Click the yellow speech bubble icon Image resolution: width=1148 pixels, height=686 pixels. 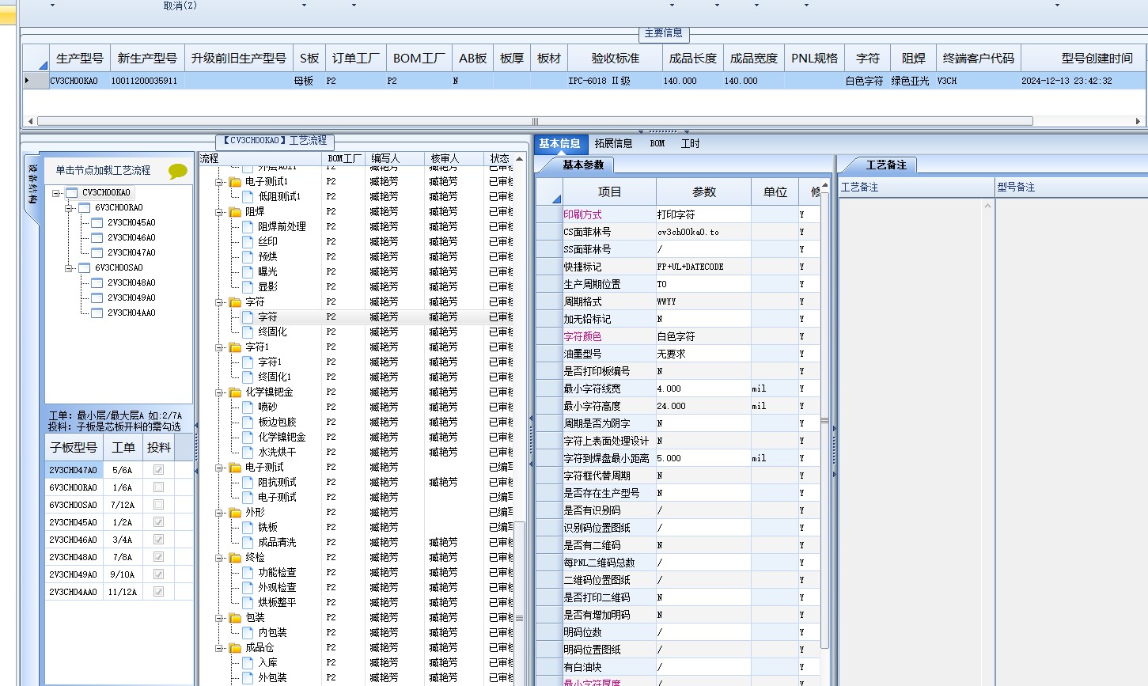click(178, 170)
